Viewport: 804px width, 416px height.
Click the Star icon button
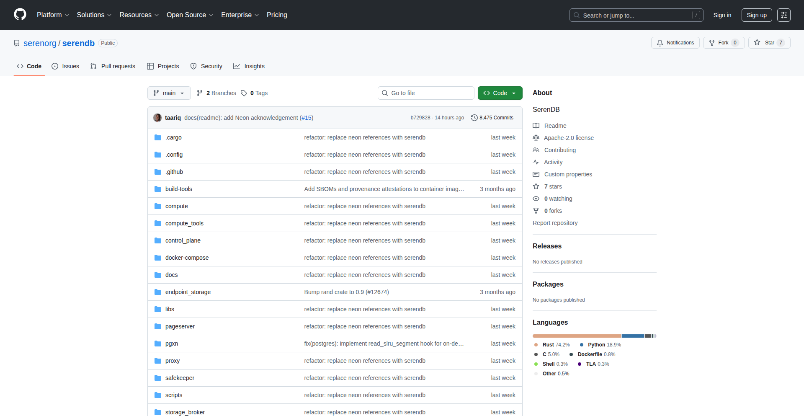coord(757,43)
